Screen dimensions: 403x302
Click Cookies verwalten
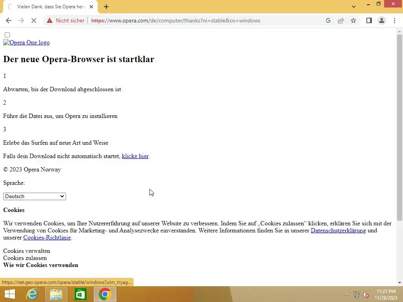tap(27, 251)
